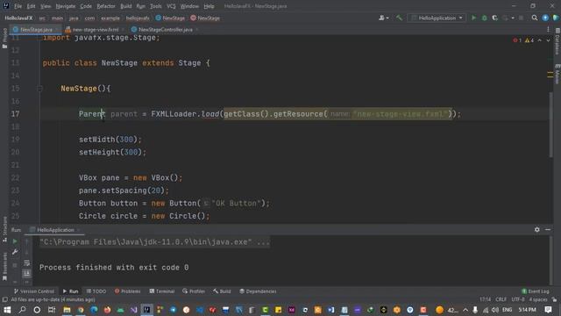The image size is (561, 316).
Task: Open Run tool window settings gear
Action: (537, 229)
